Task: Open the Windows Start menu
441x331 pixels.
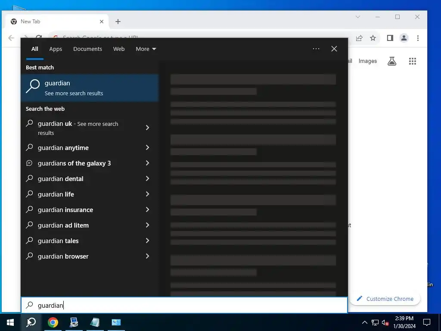Action: (10, 322)
